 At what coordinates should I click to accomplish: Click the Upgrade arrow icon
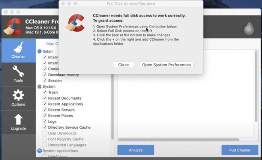click(18, 119)
